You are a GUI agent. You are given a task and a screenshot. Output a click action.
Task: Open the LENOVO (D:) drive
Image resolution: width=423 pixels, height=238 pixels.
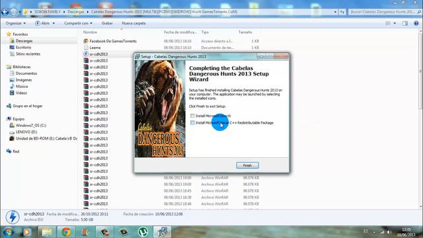26,132
